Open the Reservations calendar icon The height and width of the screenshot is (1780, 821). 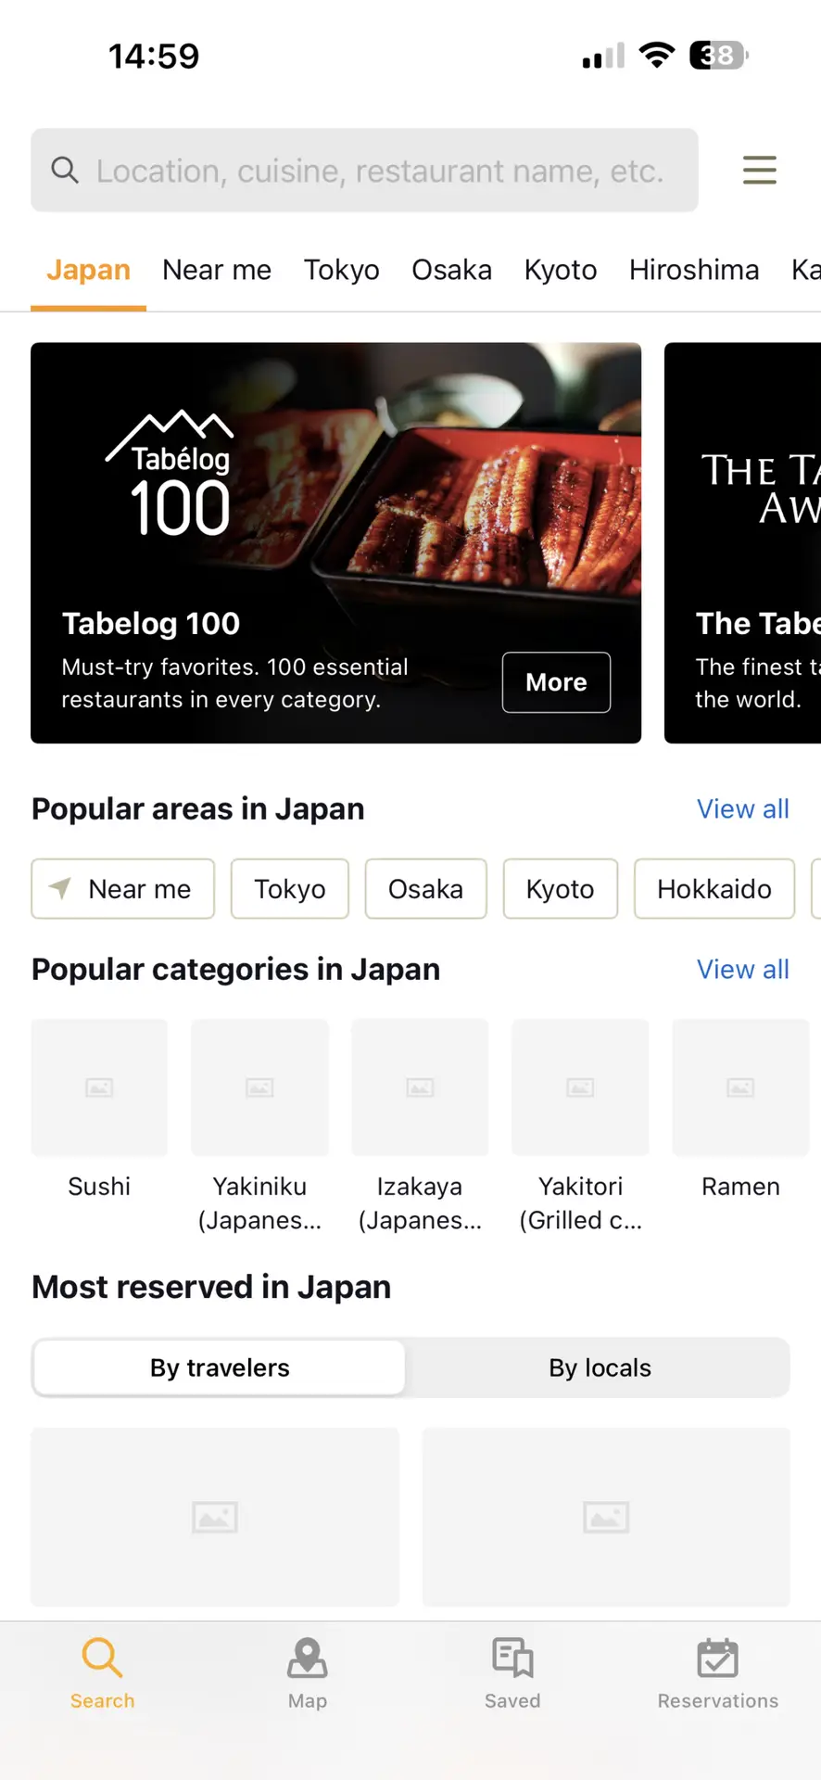717,1659
